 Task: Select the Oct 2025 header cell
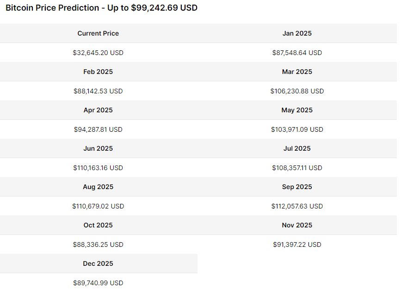click(x=98, y=225)
